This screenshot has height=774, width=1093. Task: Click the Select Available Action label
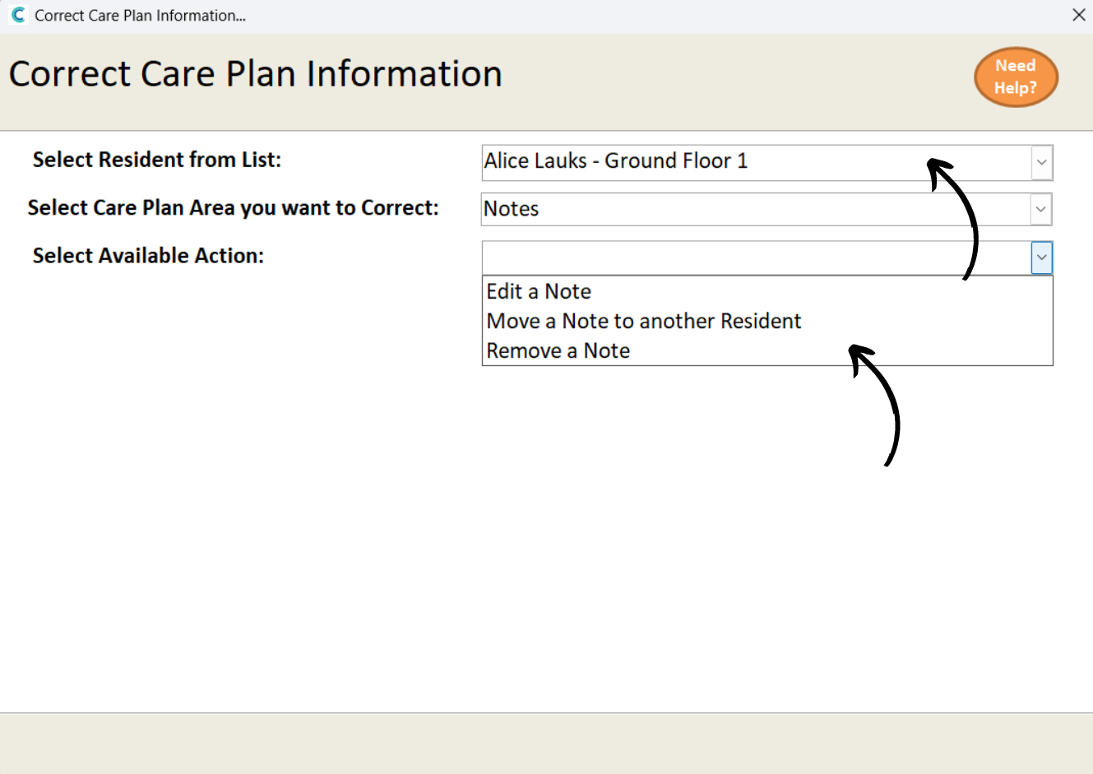148,256
